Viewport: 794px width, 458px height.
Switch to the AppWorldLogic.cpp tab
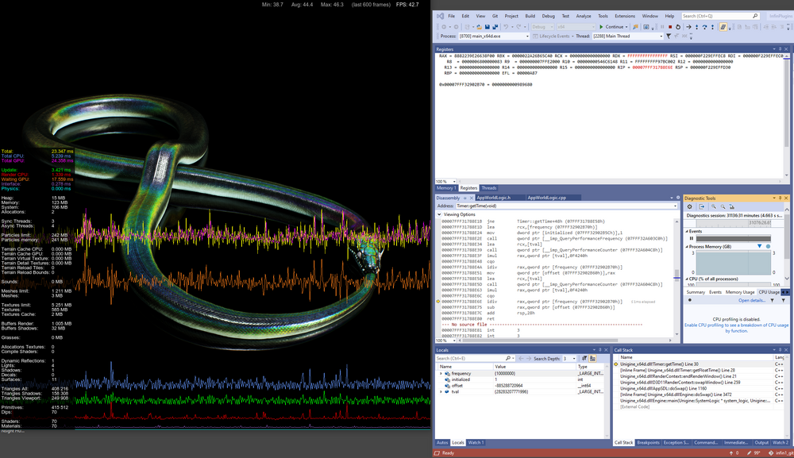(546, 197)
